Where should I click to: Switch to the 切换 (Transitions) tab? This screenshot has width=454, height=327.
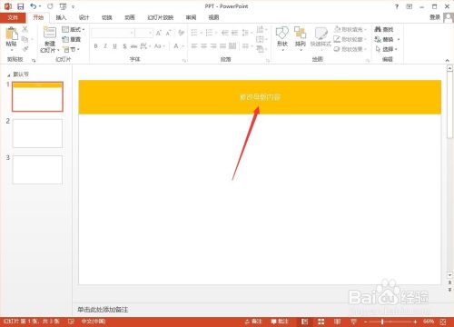(x=106, y=17)
